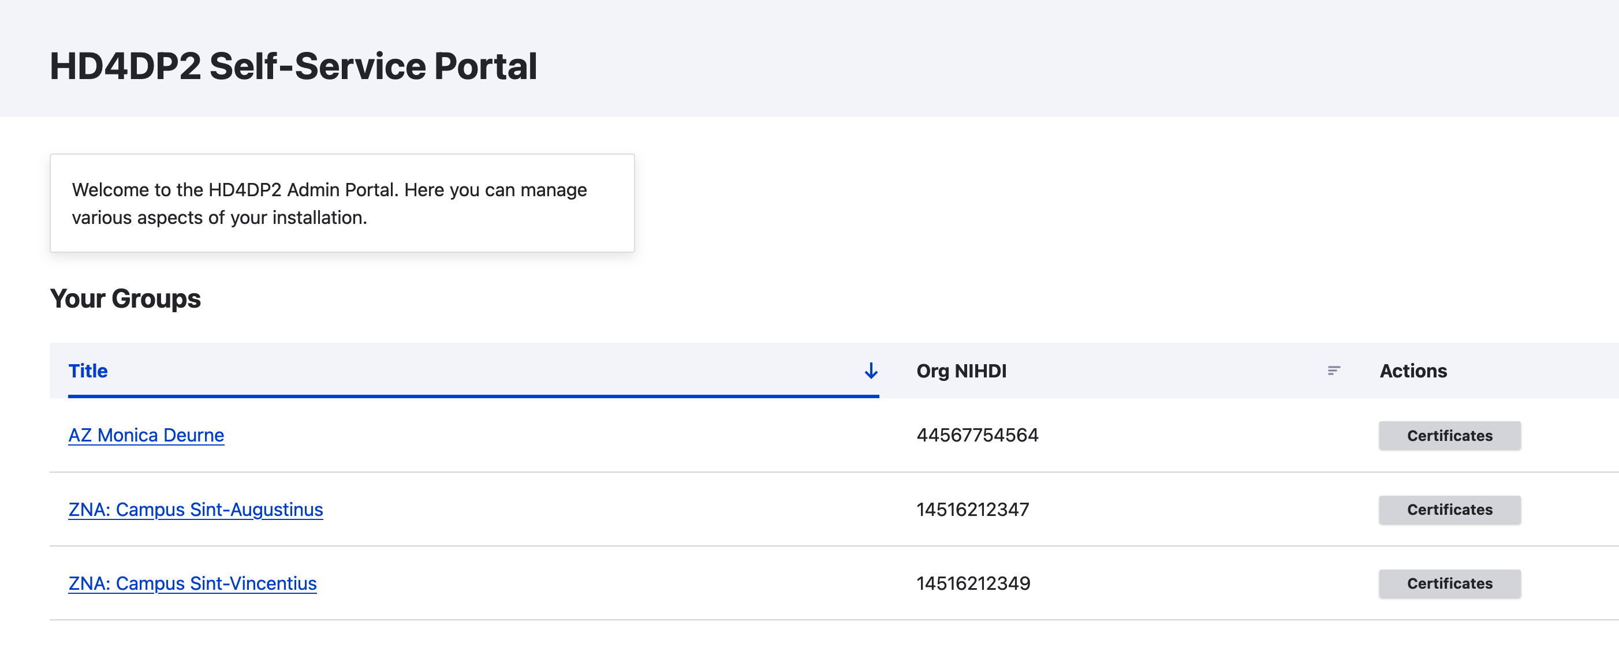Screen dimensions: 1619x666
Task: Sort the table by Title header
Action: [88, 371]
